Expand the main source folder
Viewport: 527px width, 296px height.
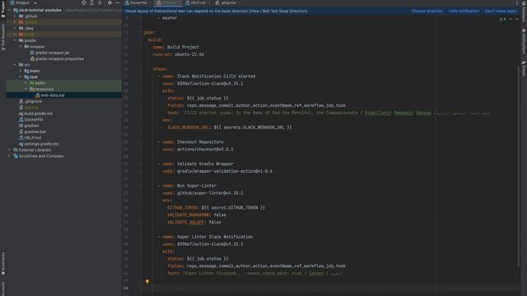20,71
